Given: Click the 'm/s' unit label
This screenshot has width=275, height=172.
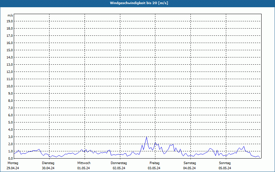Looking at the screenshot, I should (x=10, y=15).
